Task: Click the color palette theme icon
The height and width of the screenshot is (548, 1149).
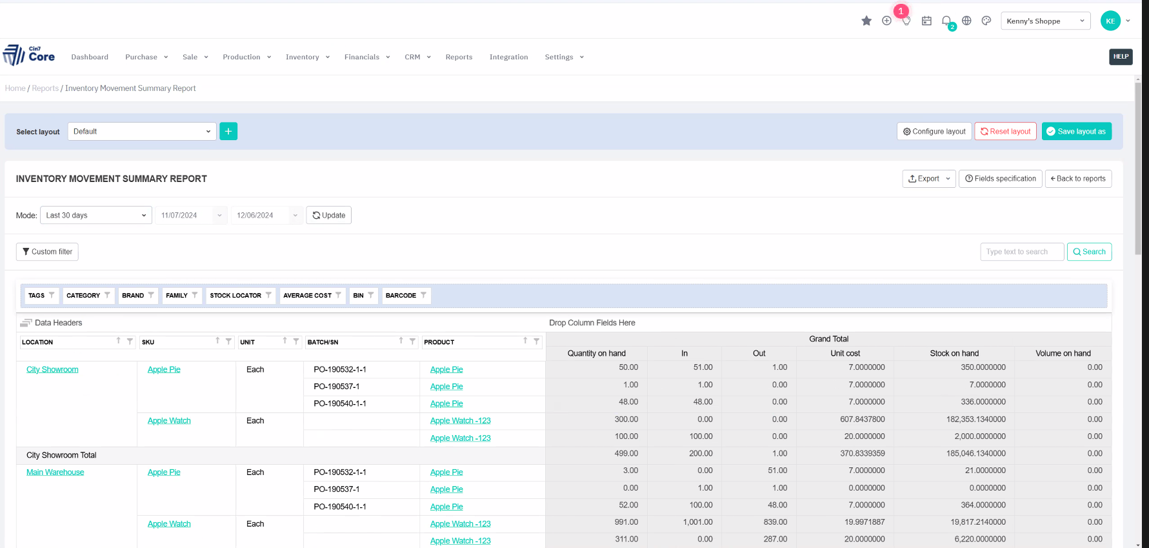Action: click(x=986, y=21)
